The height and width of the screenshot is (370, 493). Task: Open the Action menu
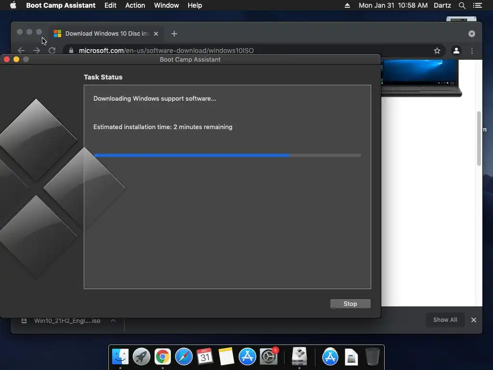tap(135, 5)
